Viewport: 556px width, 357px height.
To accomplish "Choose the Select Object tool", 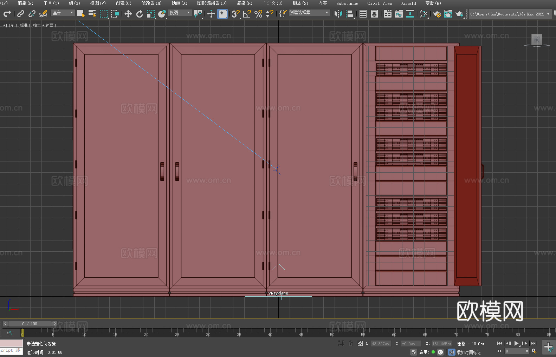I will pyautogui.click(x=81, y=14).
